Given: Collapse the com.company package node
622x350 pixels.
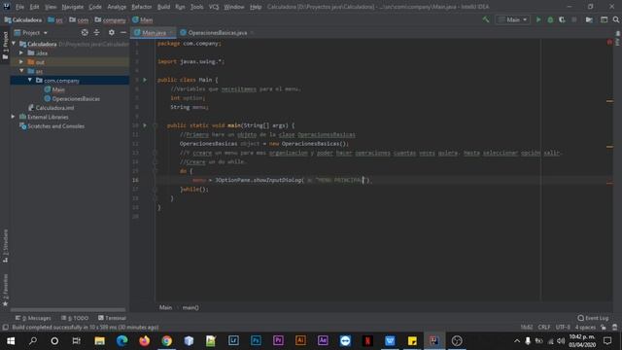Looking at the screenshot, I should 30,80.
